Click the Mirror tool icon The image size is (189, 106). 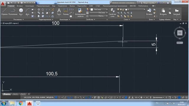(x=43, y=13)
